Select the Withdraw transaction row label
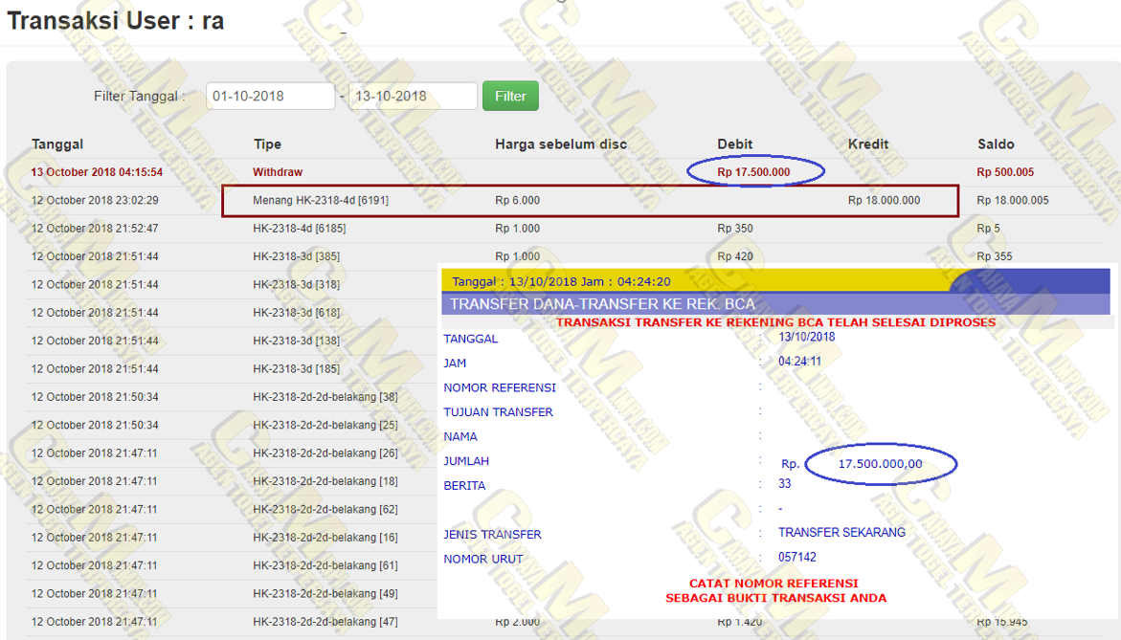 tap(278, 172)
